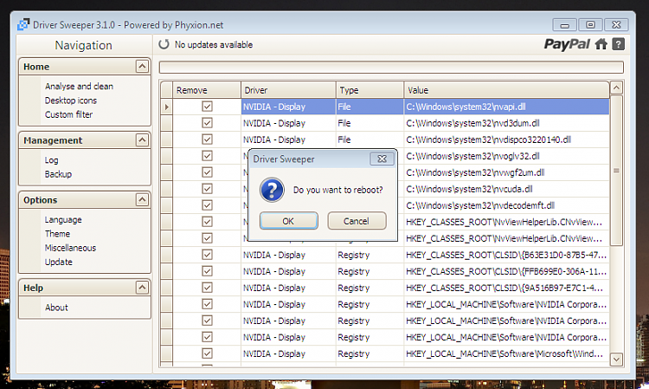The width and height of the screenshot is (649, 389).
Task: Sort by the Value column header
Action: pos(506,90)
